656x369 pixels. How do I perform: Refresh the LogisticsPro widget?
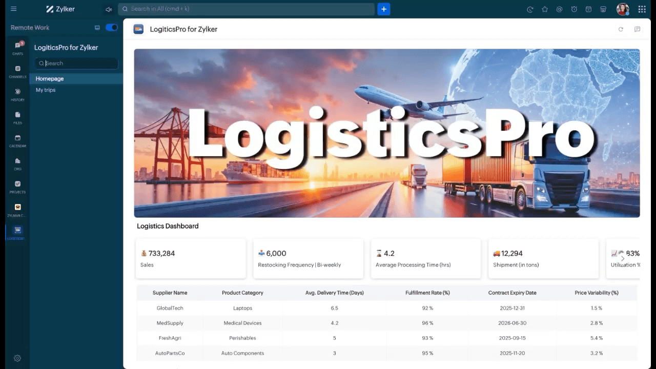pos(621,29)
